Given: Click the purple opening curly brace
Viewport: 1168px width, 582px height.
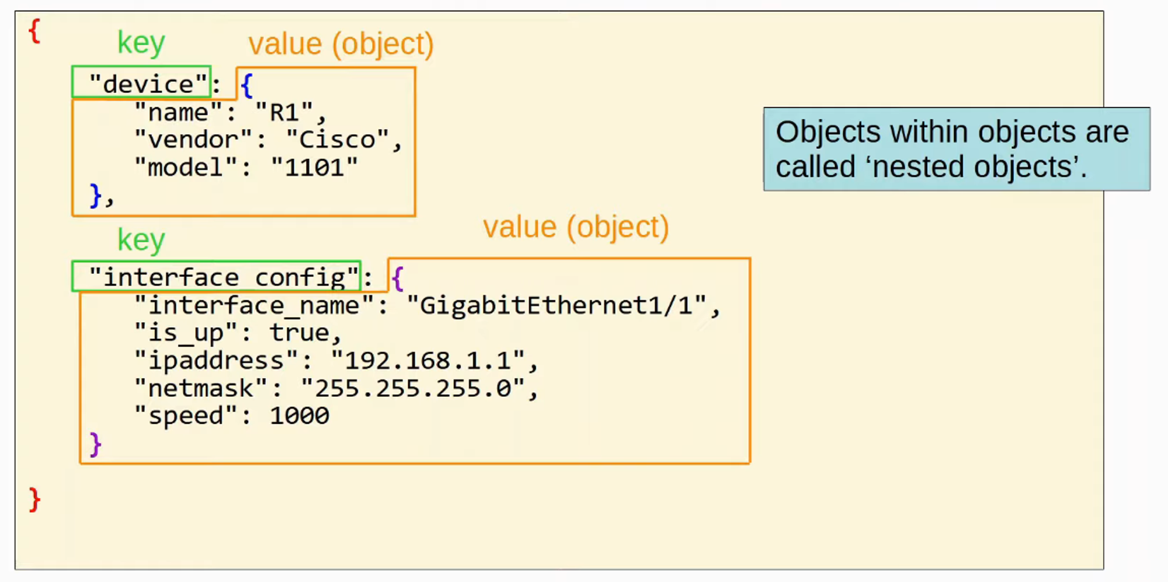Looking at the screenshot, I should pos(398,278).
